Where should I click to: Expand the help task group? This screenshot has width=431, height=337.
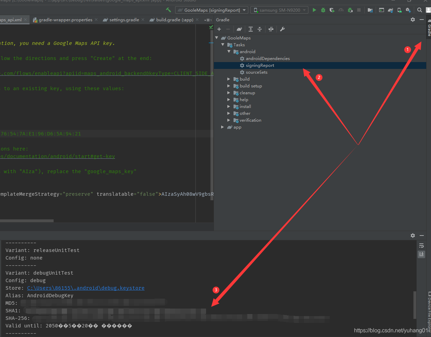(x=229, y=99)
